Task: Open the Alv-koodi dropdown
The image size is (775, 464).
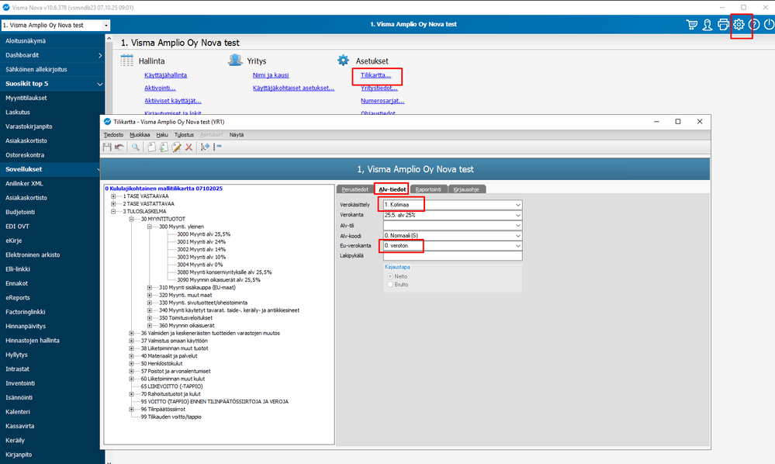Action: (517, 236)
